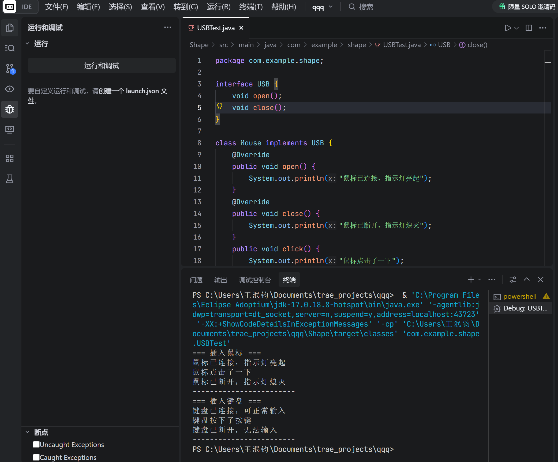Open the Extensions grid icon
Image resolution: width=558 pixels, height=462 pixels.
click(10, 158)
